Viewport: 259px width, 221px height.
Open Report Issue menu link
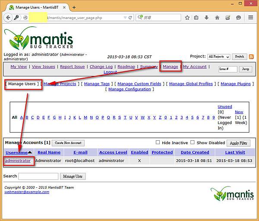(73, 66)
